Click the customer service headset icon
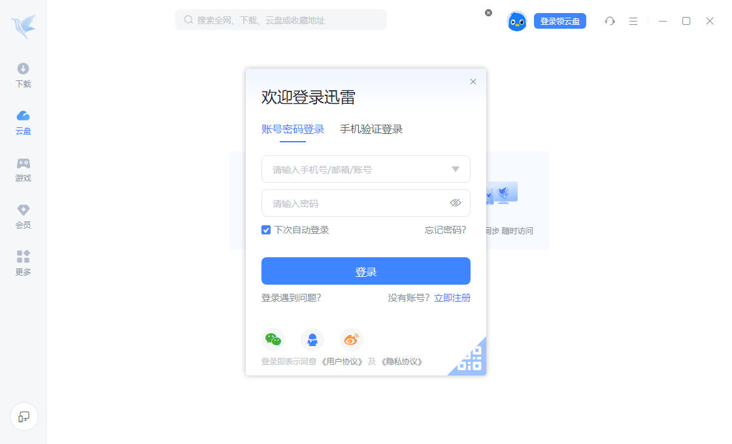The width and height of the screenshot is (732, 444). pos(609,21)
